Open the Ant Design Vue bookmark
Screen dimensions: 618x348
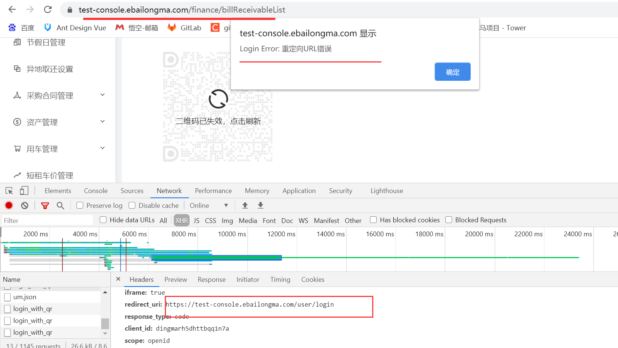pyautogui.click(x=75, y=28)
